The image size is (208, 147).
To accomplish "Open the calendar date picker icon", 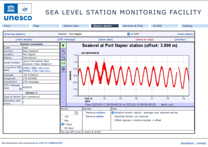I will point(76,113).
